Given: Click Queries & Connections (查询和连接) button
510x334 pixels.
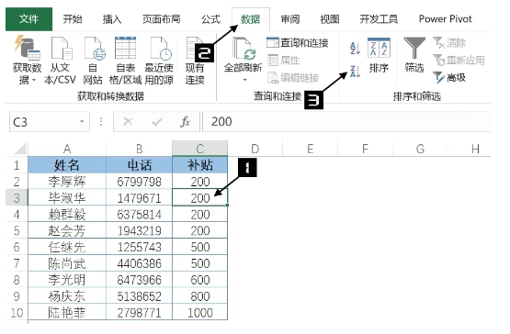Looking at the screenshot, I should 298,43.
